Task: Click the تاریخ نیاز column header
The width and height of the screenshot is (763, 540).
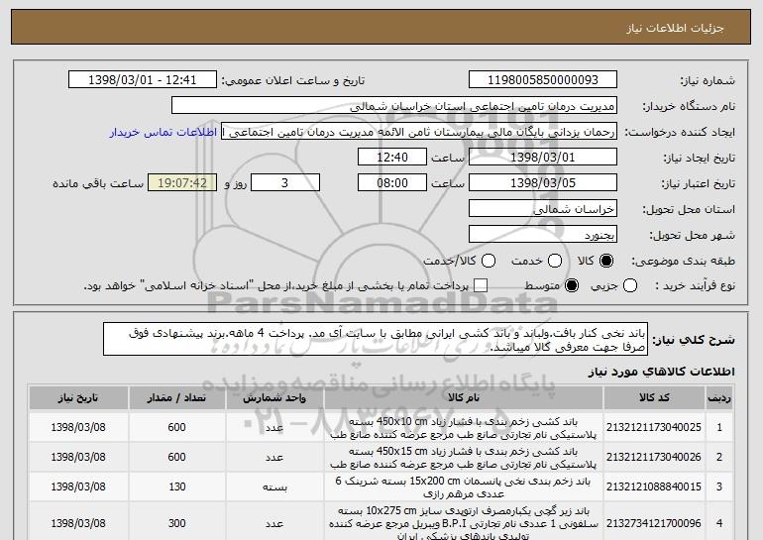Action: click(x=78, y=398)
